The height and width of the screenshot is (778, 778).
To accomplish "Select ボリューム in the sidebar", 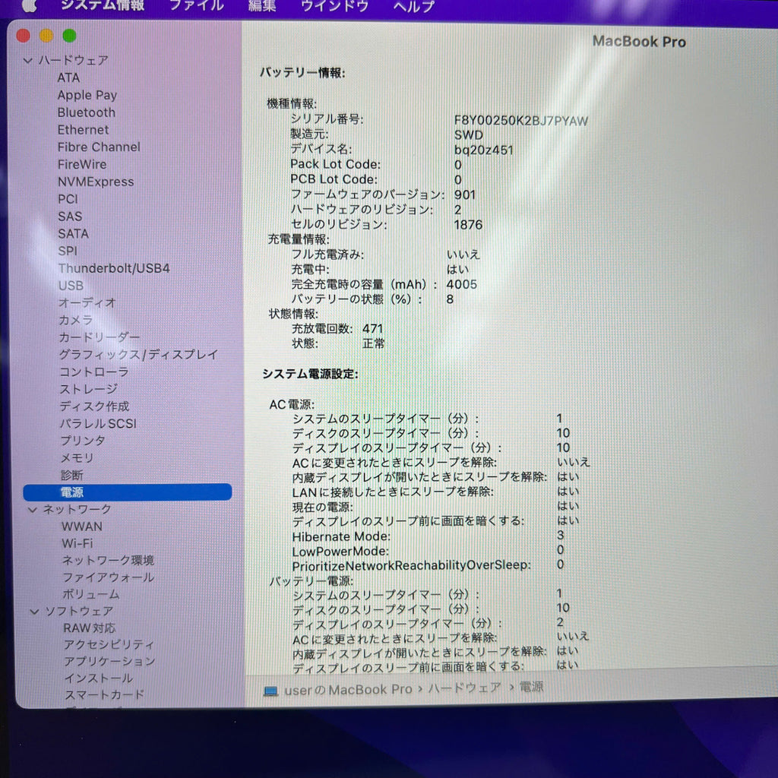I will click(x=91, y=594).
